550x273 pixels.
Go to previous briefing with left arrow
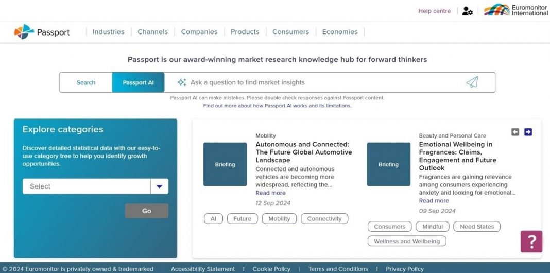tap(515, 132)
